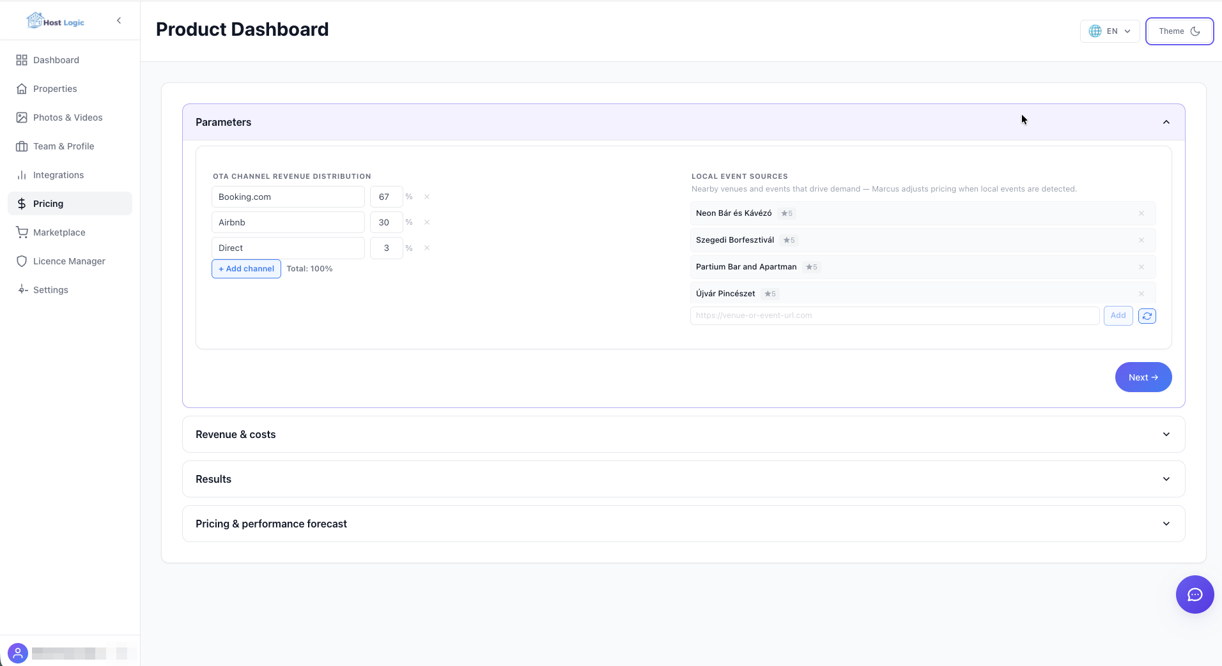Select the Partium Bar and Apartman entry
Screen dimensions: 1222x666
point(923,267)
